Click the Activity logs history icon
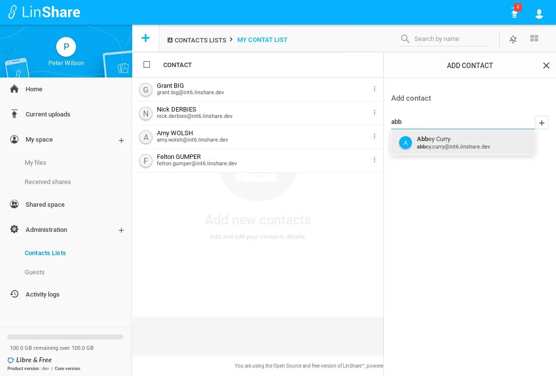Screen dimensions: 556x376 coord(14,294)
